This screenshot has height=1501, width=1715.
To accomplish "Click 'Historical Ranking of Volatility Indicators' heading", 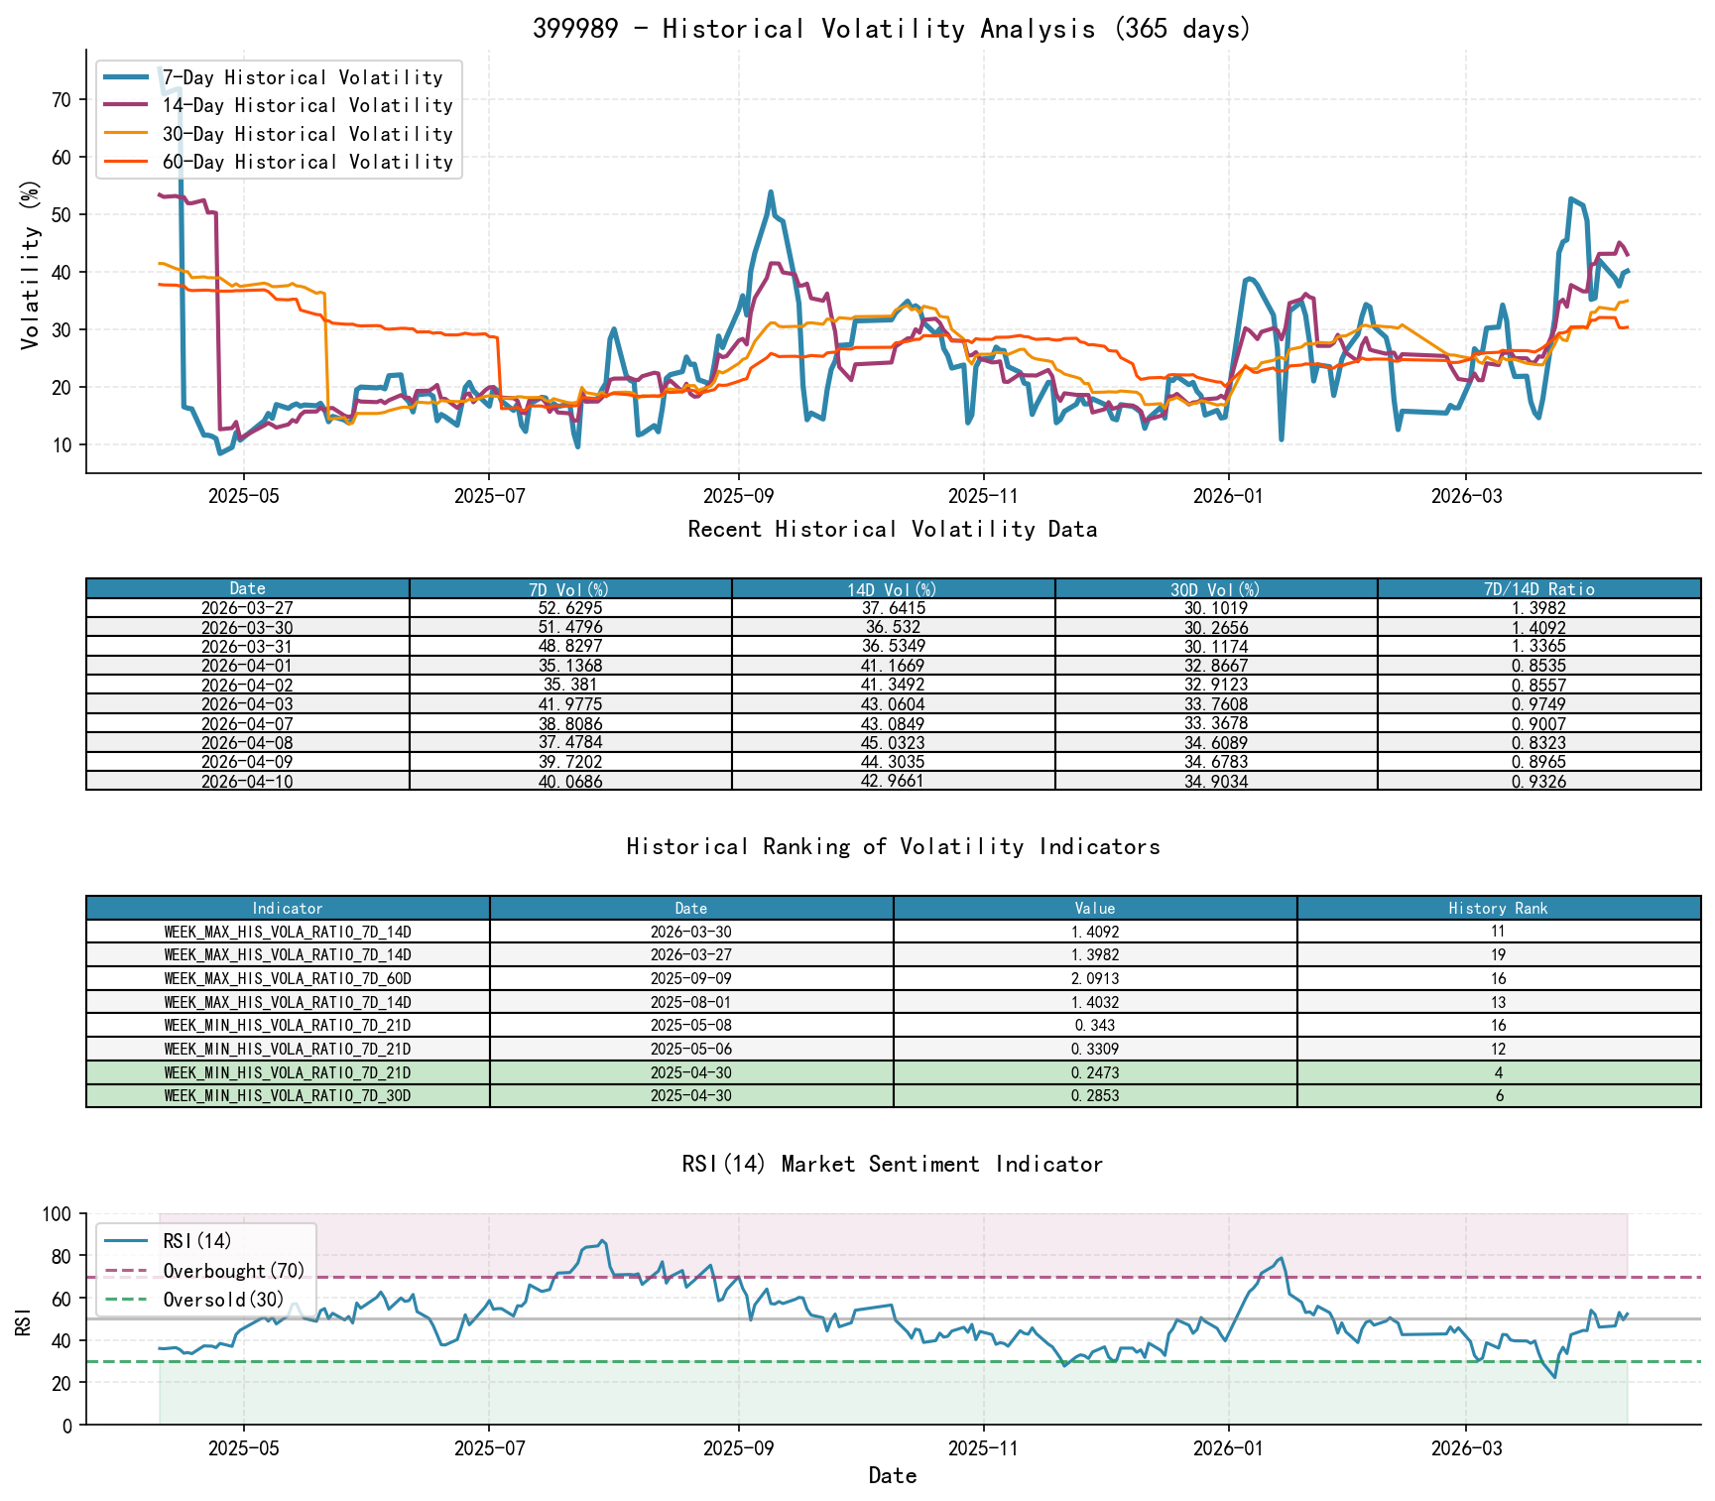I will (893, 847).
